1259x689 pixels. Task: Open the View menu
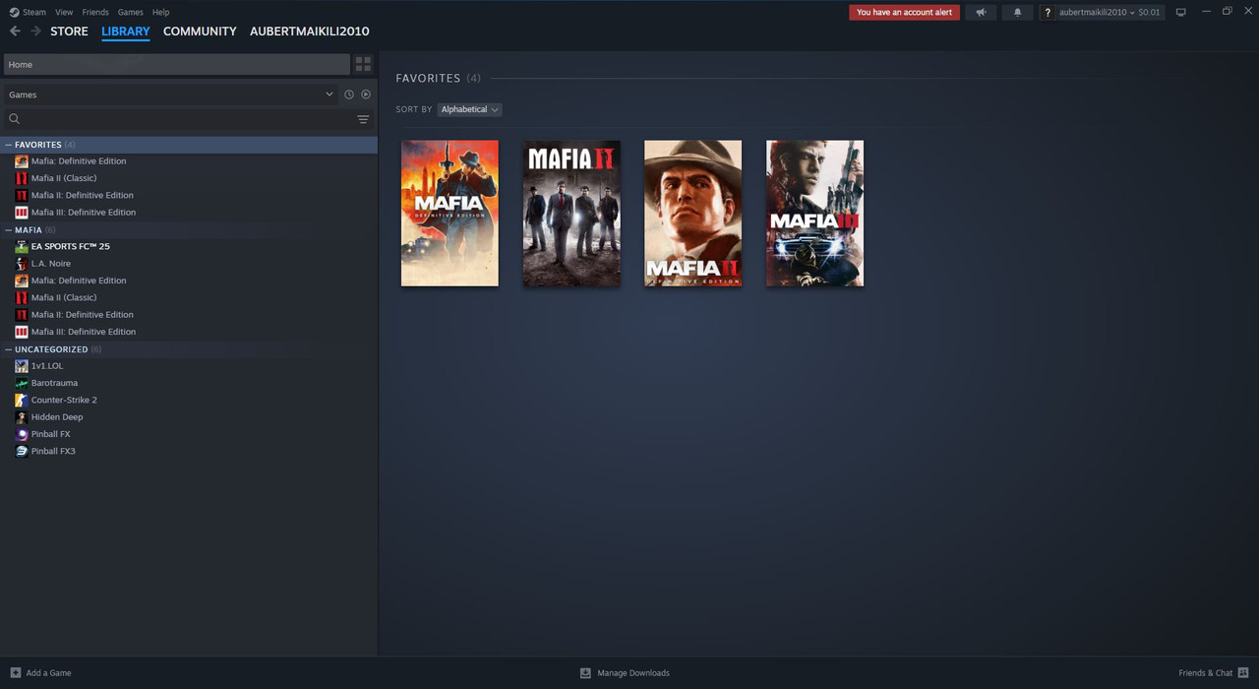(x=64, y=12)
